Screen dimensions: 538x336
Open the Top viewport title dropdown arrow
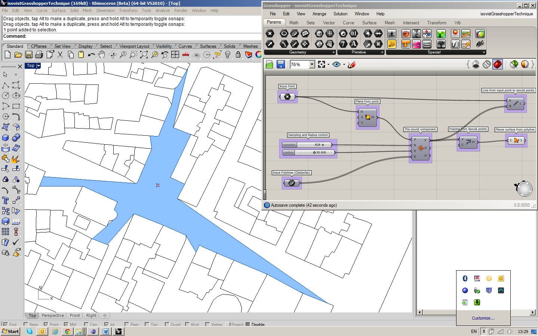coord(39,66)
